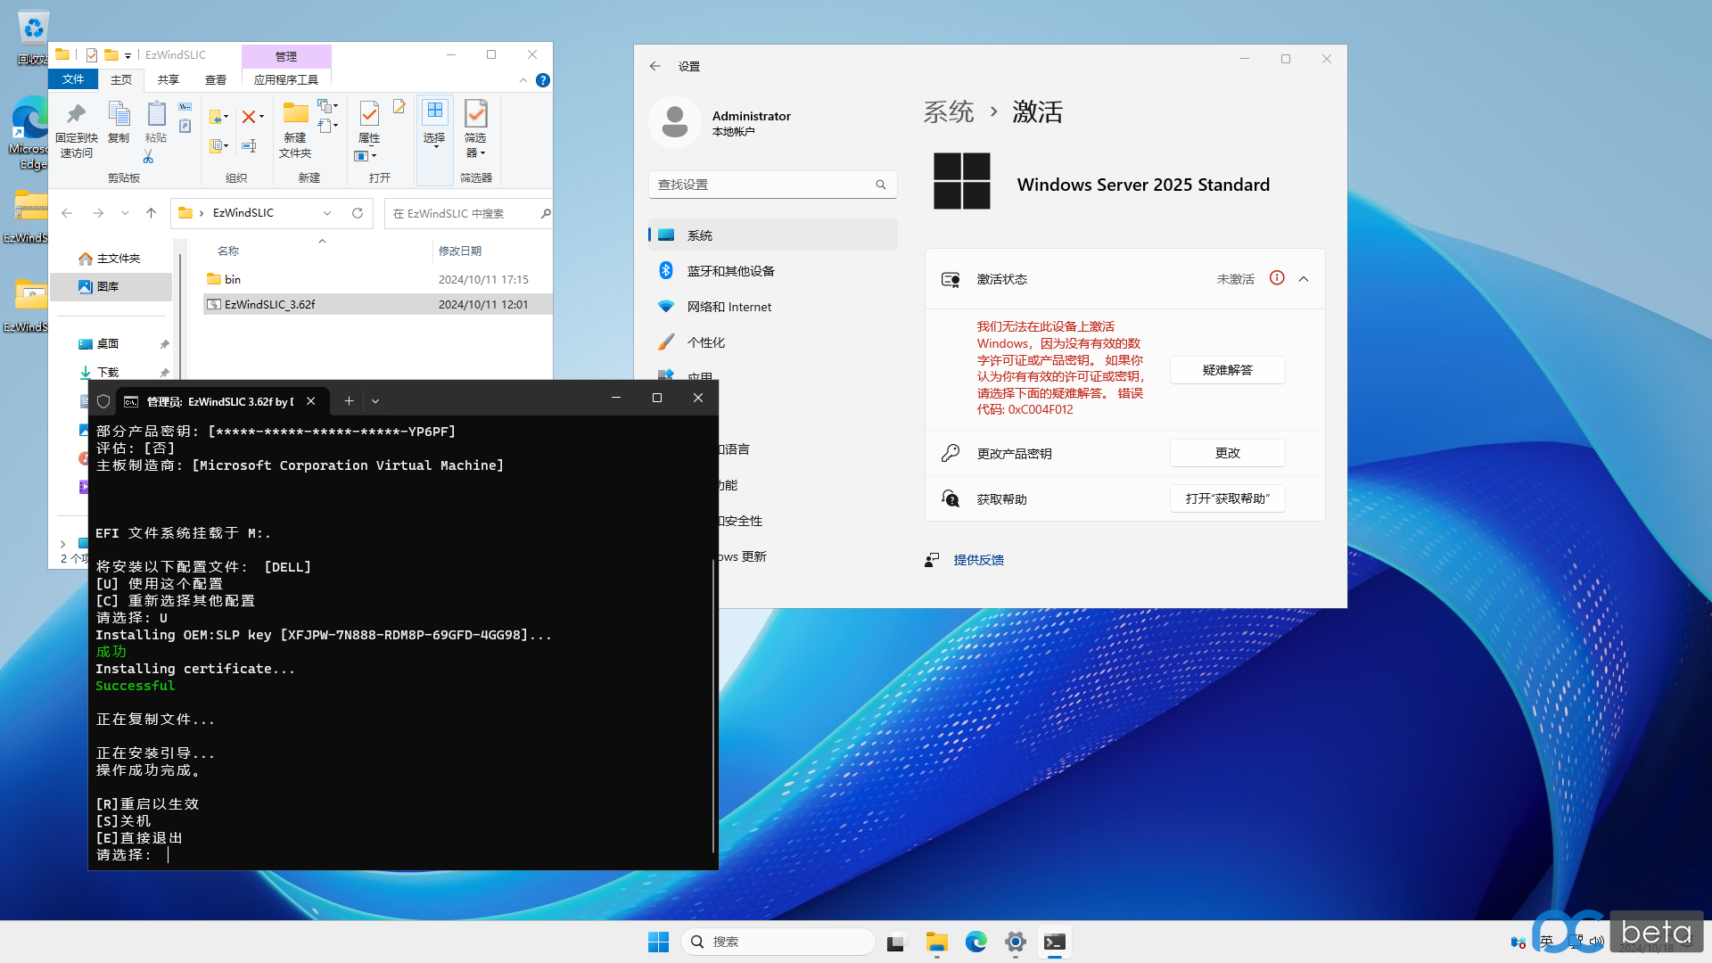The width and height of the screenshot is (1712, 963).
Task: Switch to the 应用程序工具 ribbon tab
Action: pos(286,79)
